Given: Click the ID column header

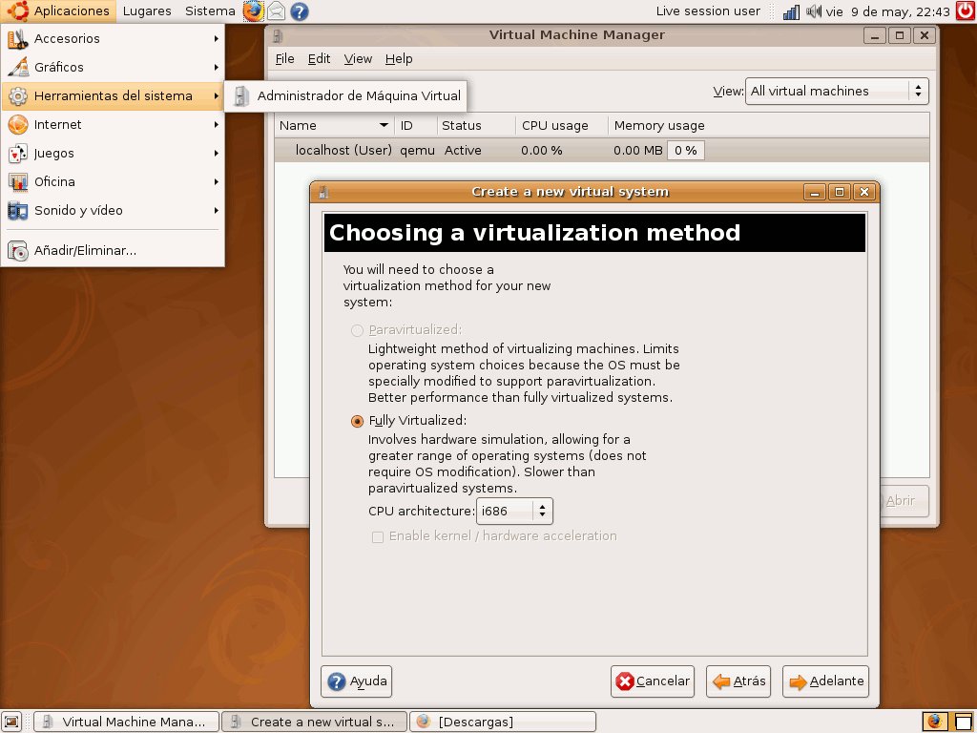Looking at the screenshot, I should coord(416,125).
